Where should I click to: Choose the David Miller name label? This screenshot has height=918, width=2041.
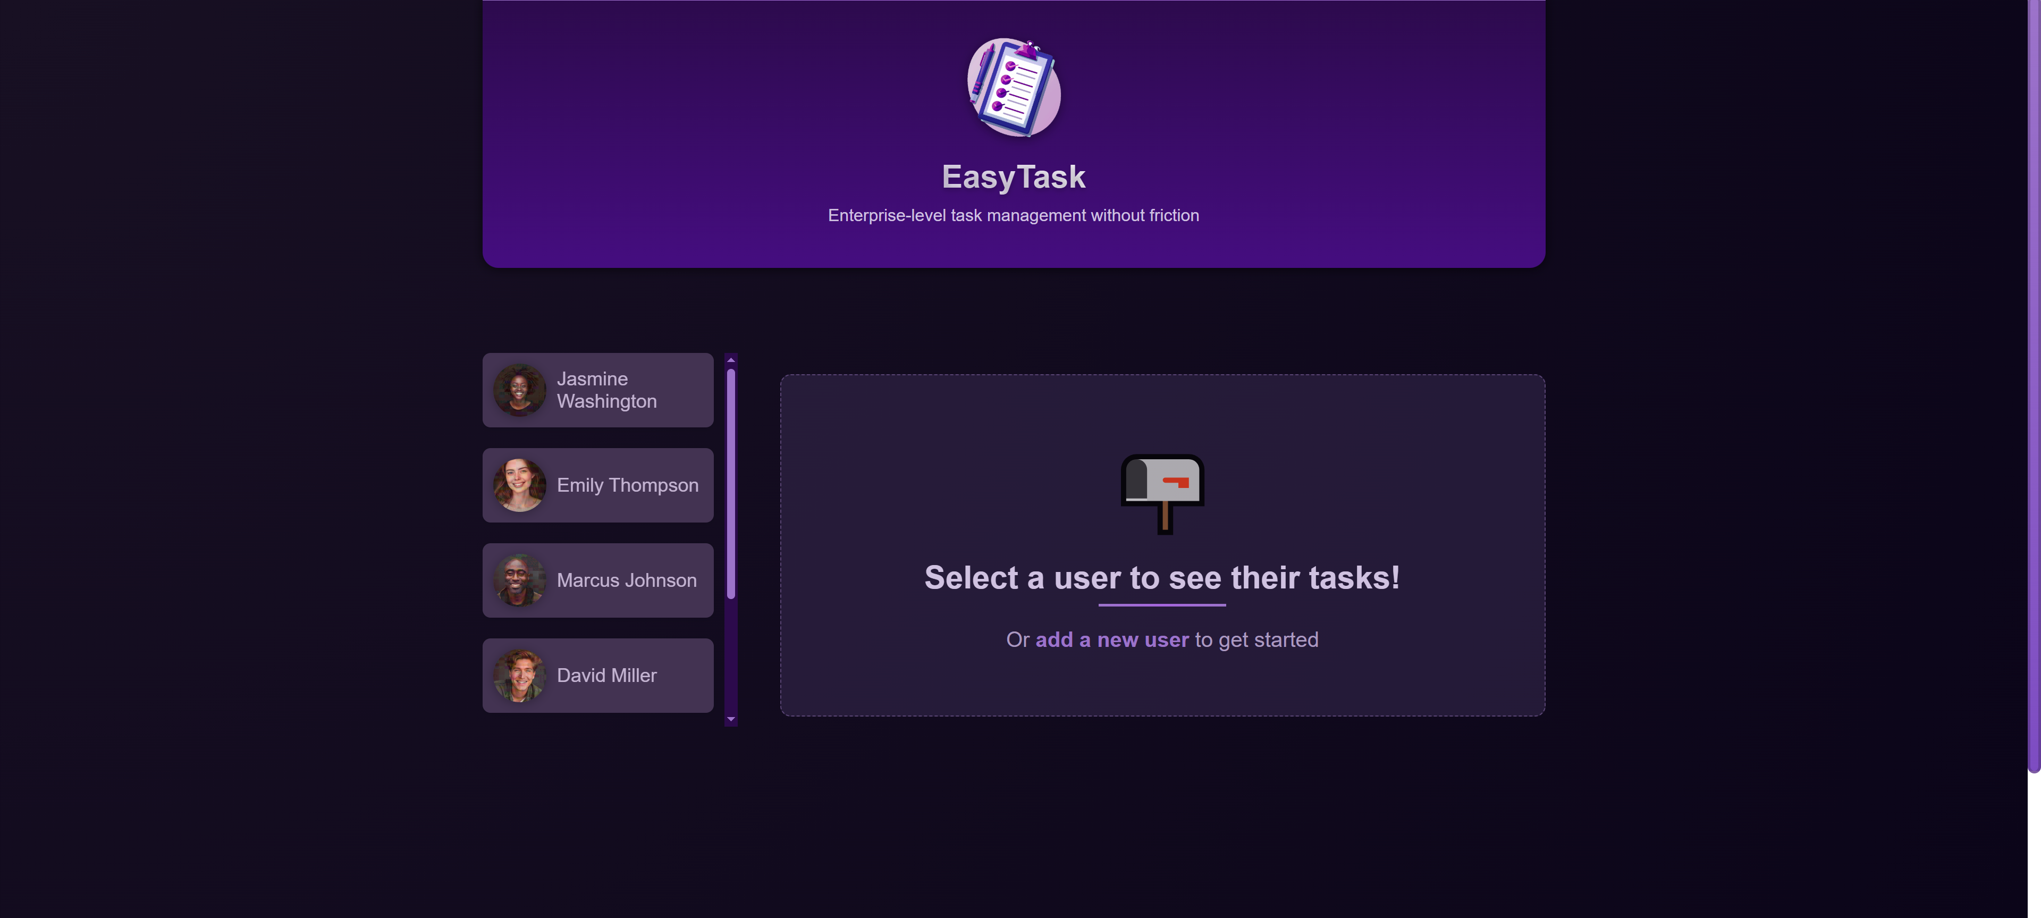tap(606, 675)
